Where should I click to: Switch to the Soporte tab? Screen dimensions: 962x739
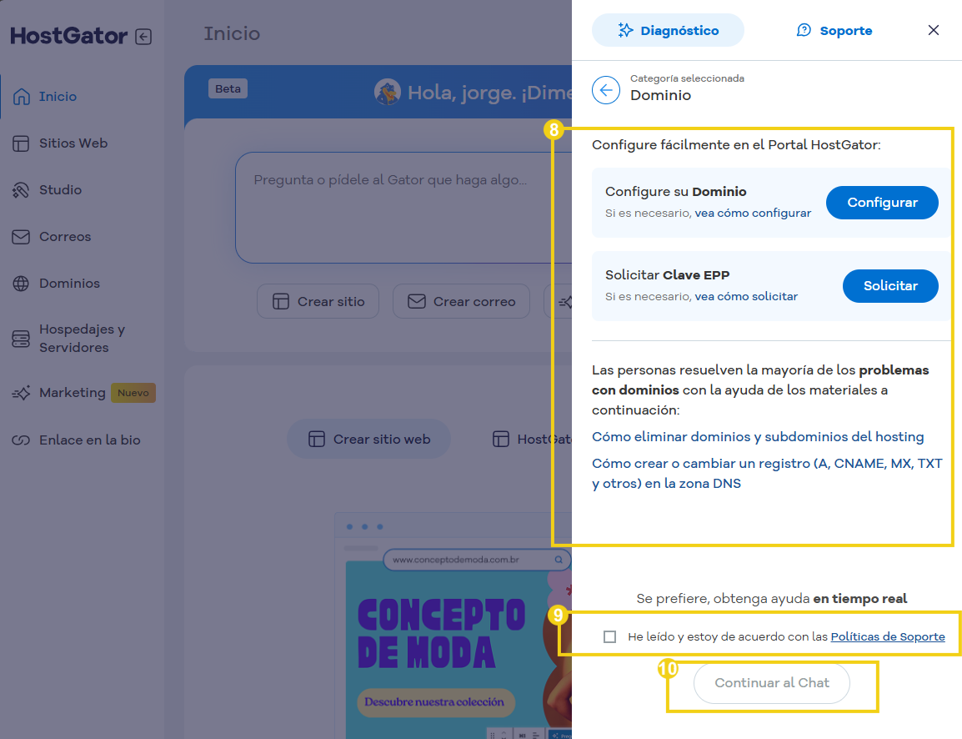834,30
